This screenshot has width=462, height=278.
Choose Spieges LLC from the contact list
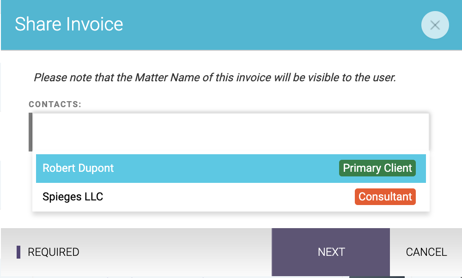tap(231, 197)
